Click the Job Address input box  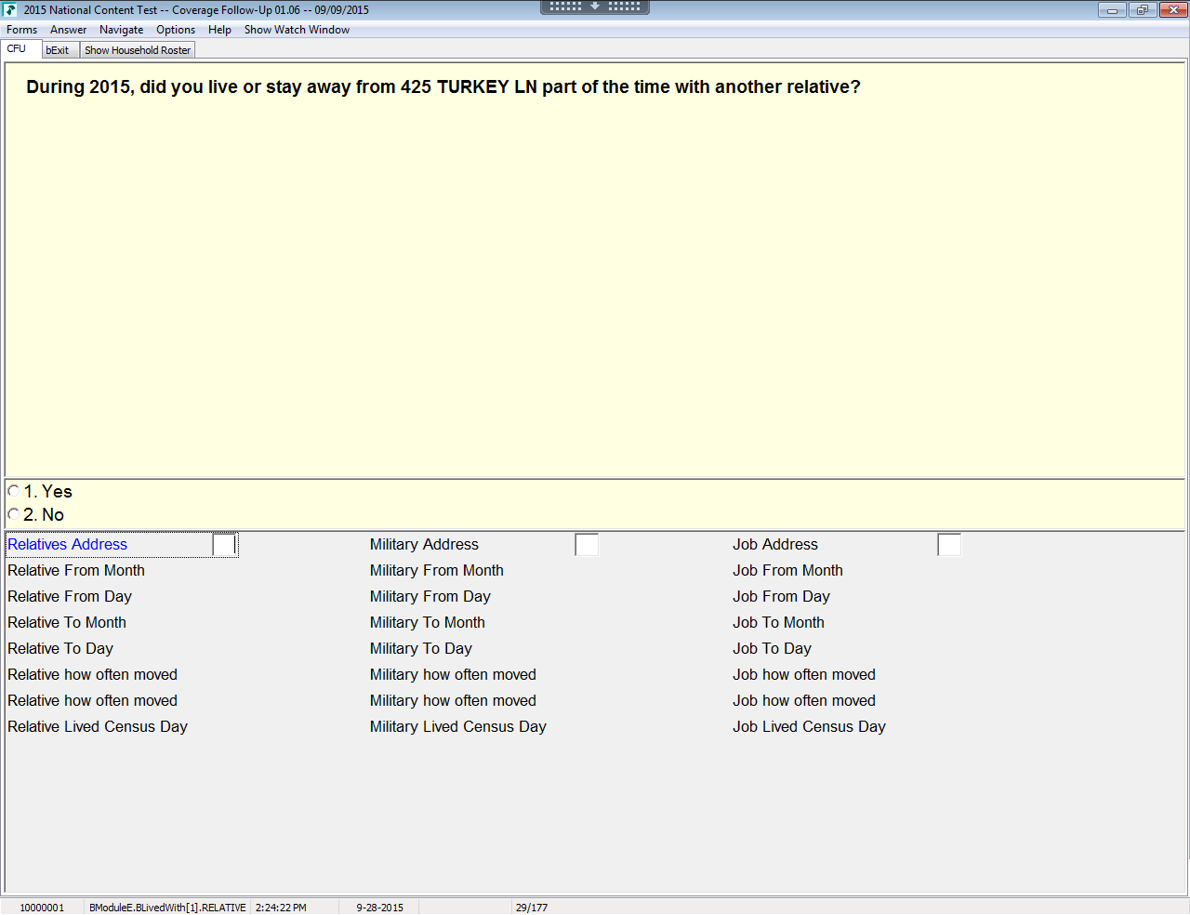click(949, 545)
